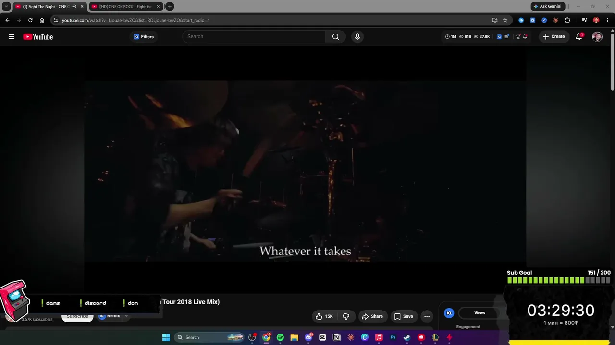Click the Windows taskbar Search box
615x345 pixels.
[x=209, y=337]
